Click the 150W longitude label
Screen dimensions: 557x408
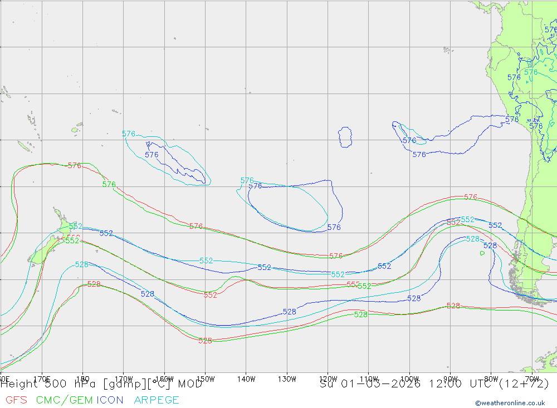point(206,379)
